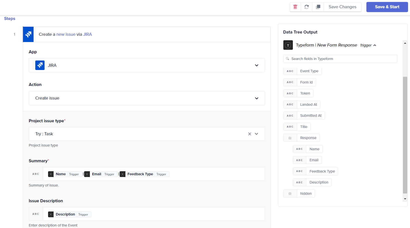Click the search magnifier icon in Typeform fields
This screenshot has width=410, height=228.
(x=287, y=59)
